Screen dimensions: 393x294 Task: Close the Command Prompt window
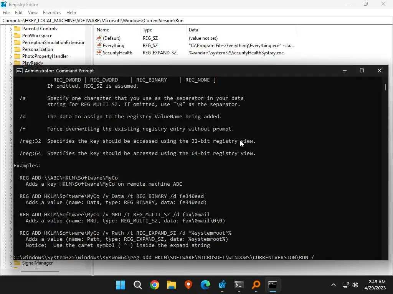pos(380,71)
